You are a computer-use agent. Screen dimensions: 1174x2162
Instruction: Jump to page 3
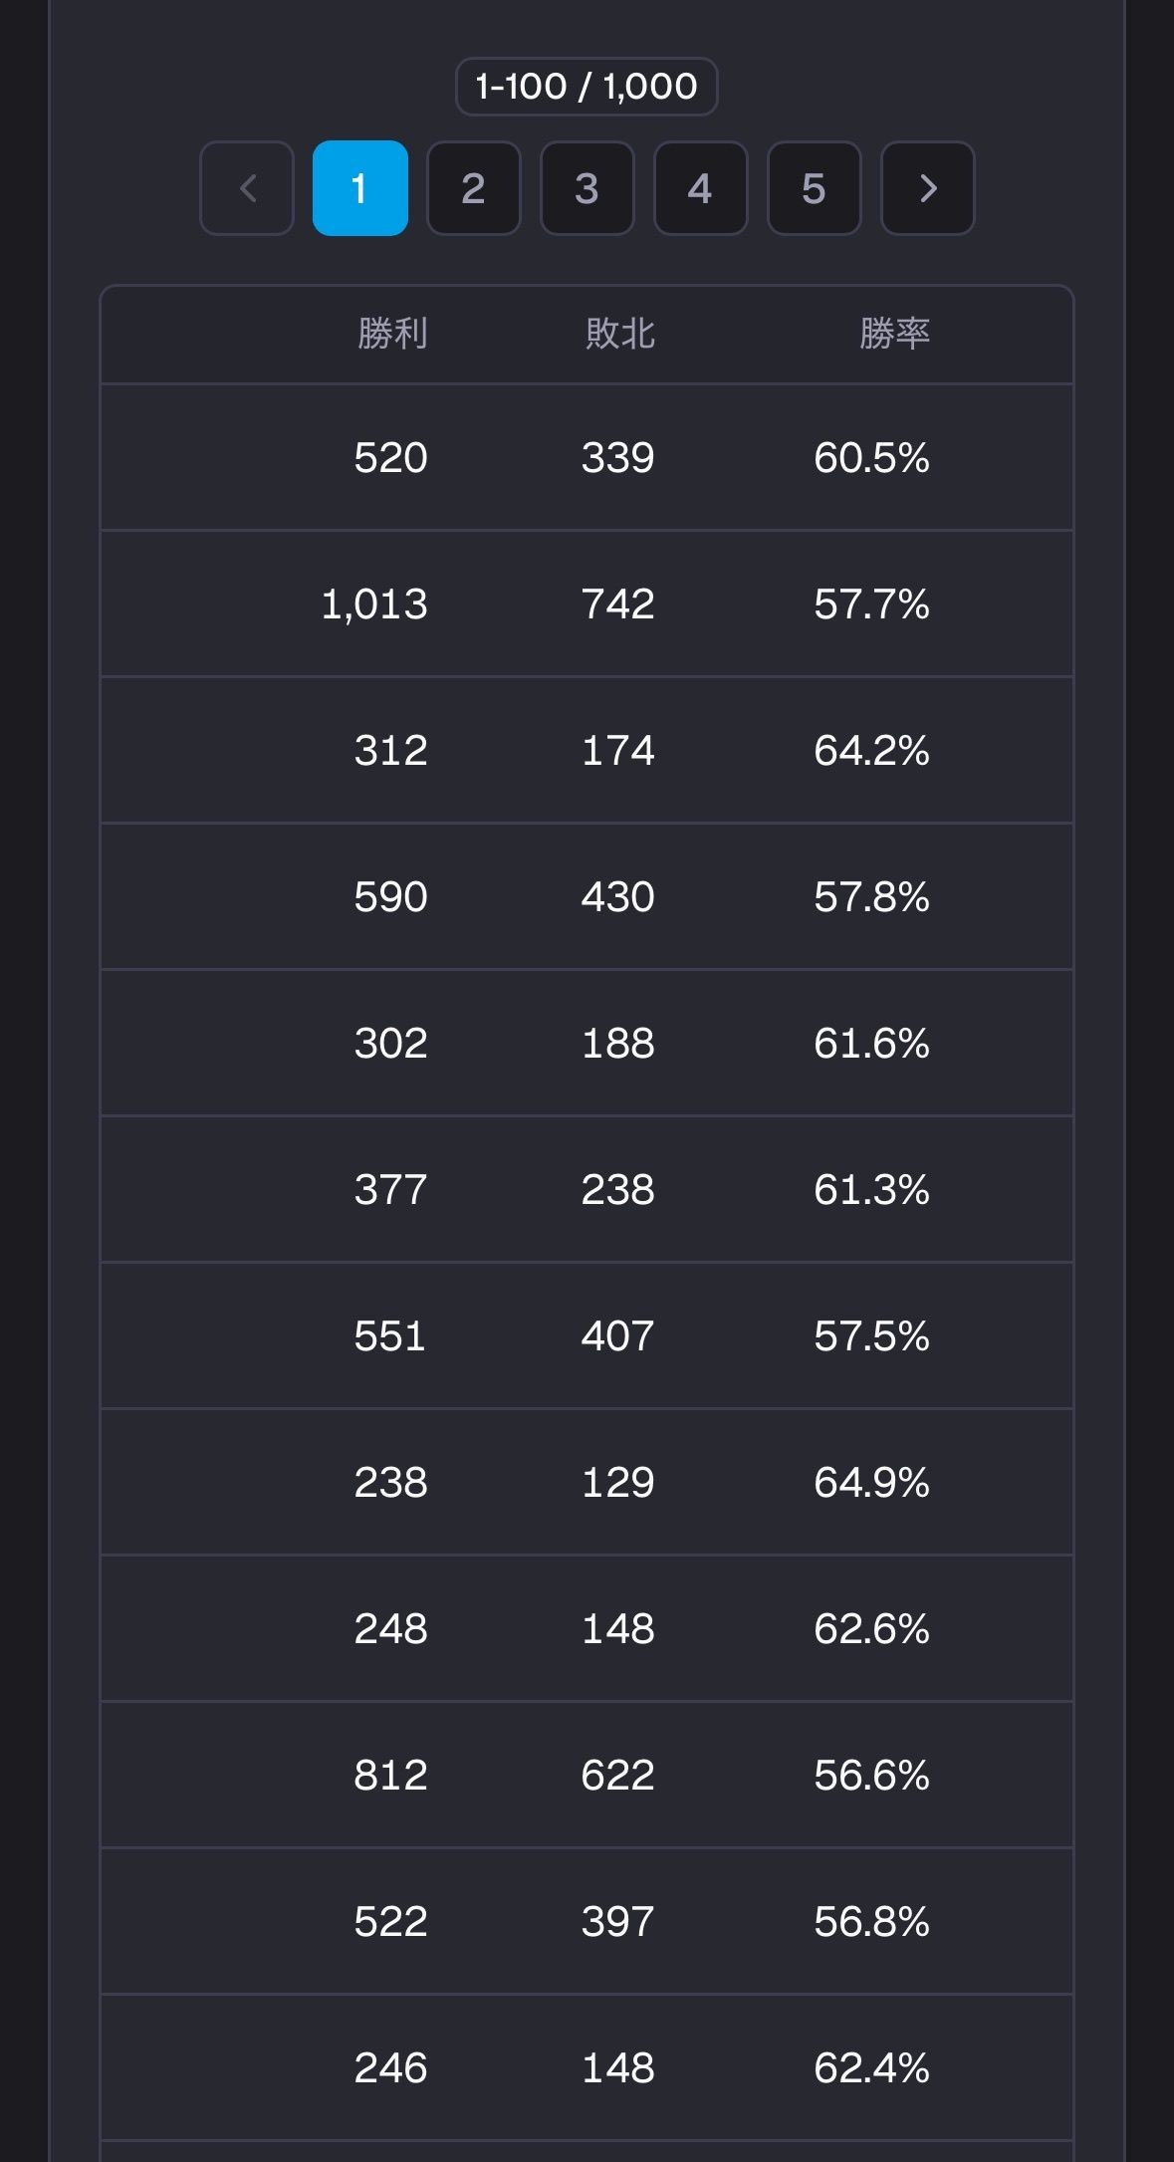coord(587,188)
